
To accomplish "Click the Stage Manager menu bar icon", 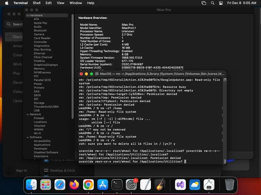I will click(x=204, y=3).
